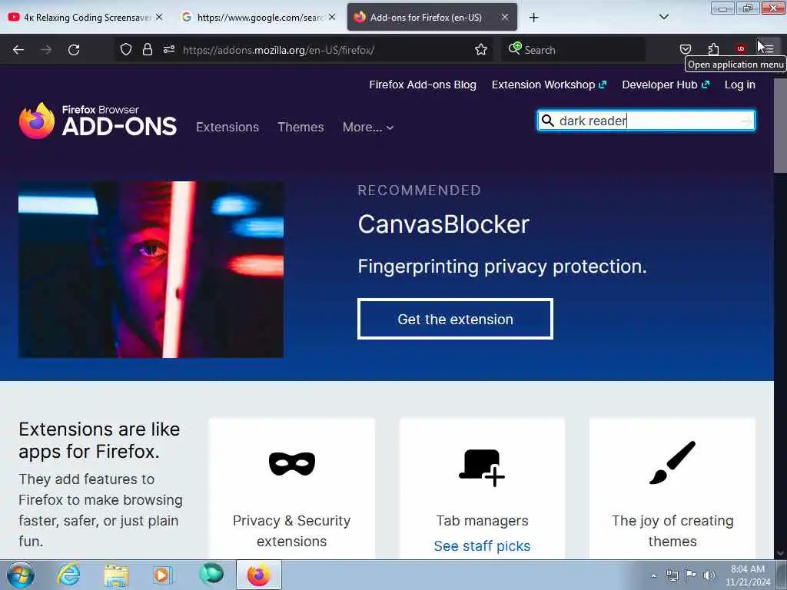Close the Google search tab
The height and width of the screenshot is (590, 787).
click(332, 17)
